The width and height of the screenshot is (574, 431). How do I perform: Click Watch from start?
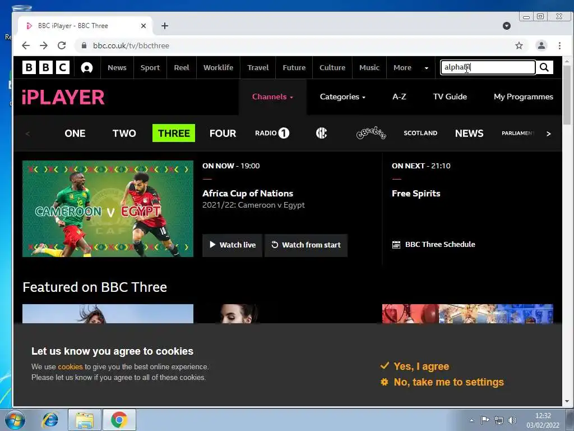pos(305,245)
